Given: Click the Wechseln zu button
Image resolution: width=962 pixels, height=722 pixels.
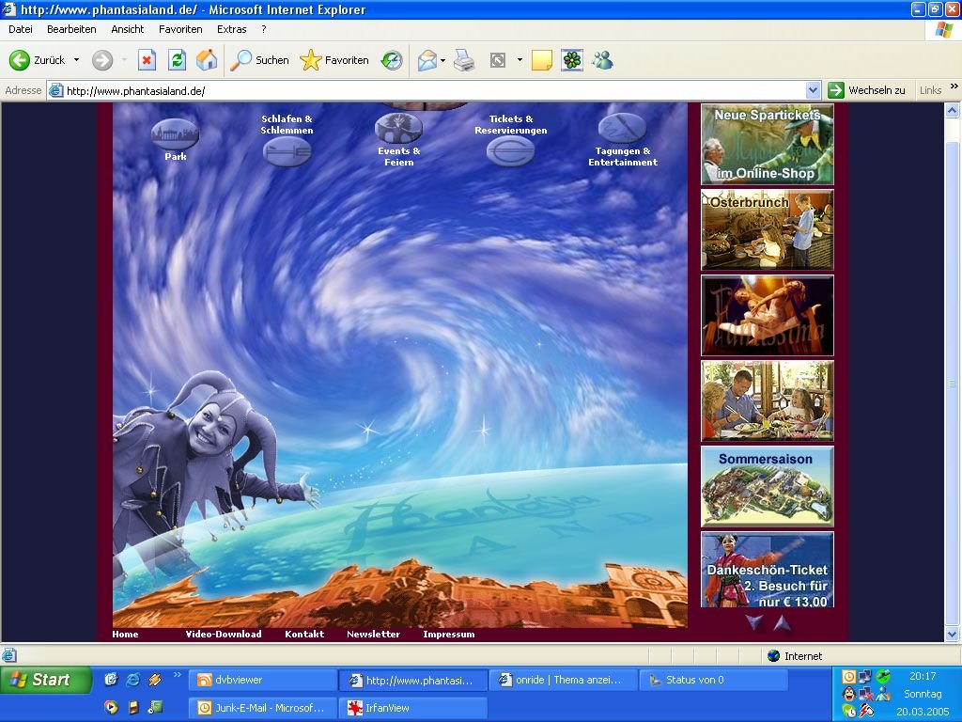Looking at the screenshot, I should 866,90.
